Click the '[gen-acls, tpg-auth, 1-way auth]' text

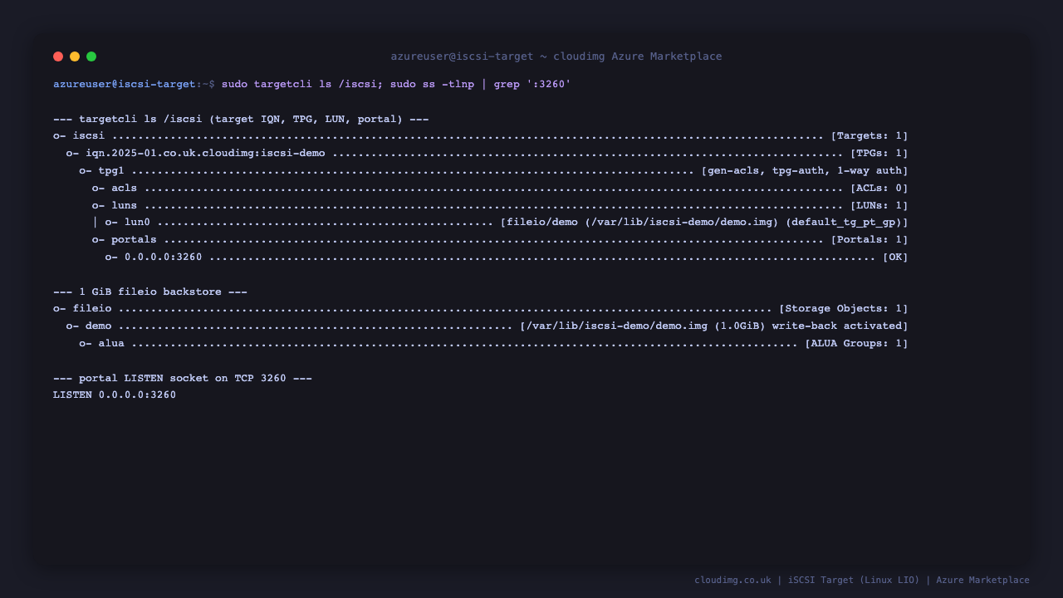805,171
